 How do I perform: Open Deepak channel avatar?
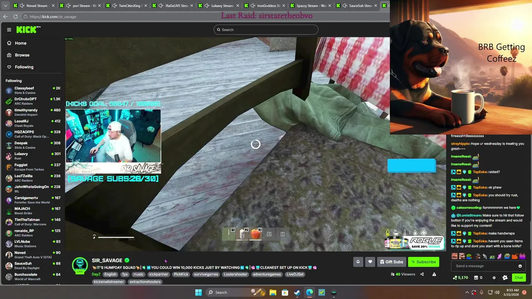9,145
